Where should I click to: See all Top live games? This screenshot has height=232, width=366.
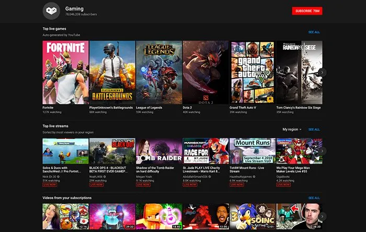pyautogui.click(x=314, y=32)
